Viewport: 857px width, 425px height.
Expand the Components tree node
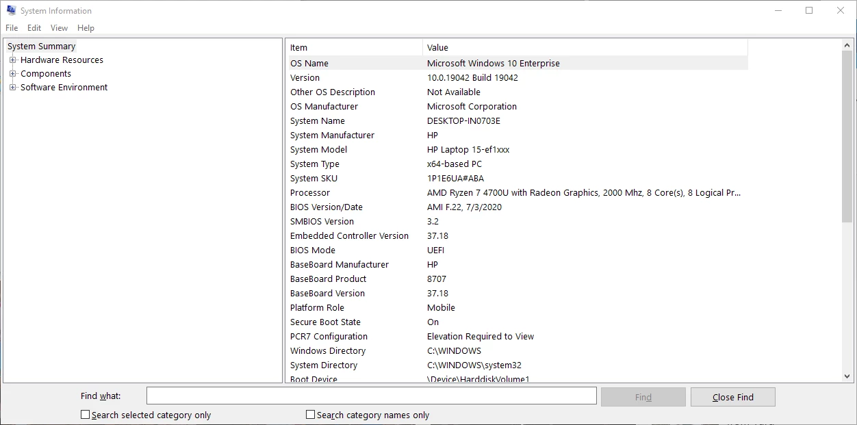tap(12, 74)
